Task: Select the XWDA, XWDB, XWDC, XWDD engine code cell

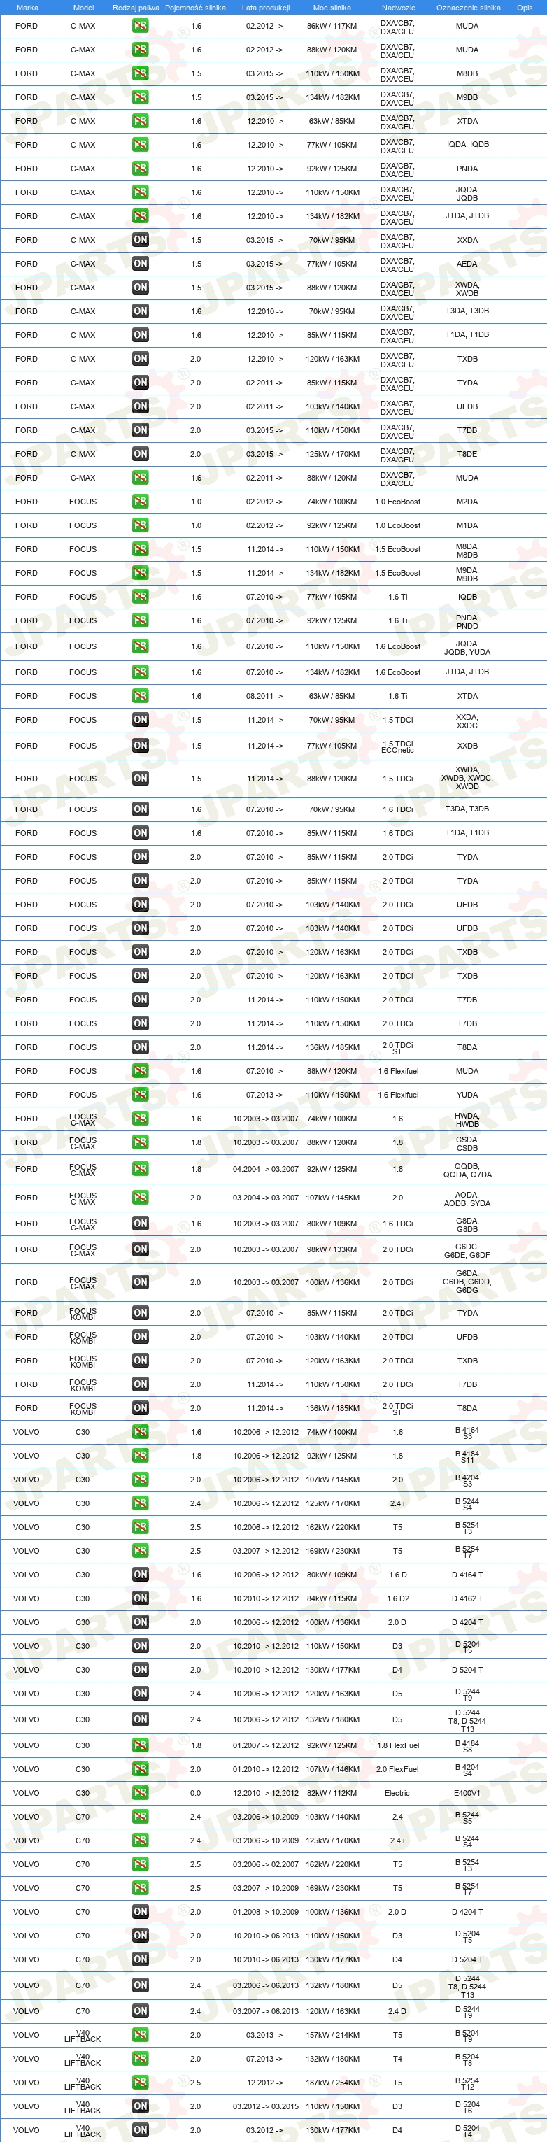Action: [x=467, y=779]
